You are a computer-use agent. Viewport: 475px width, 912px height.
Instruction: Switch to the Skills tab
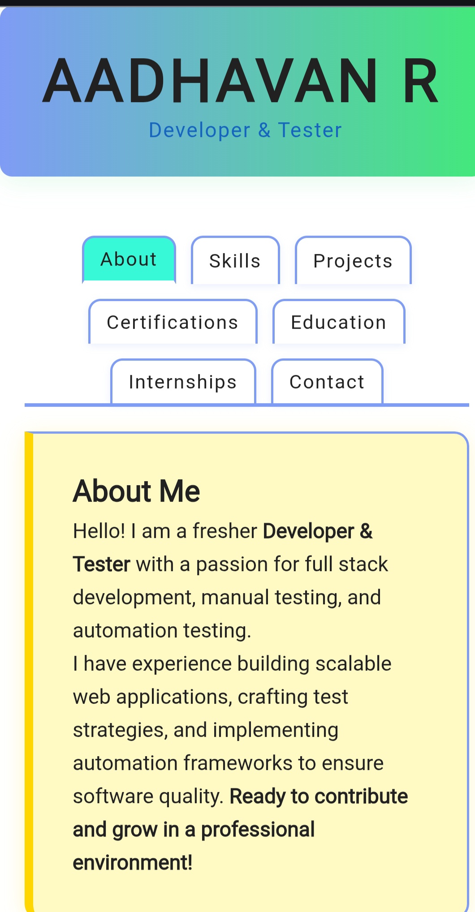(235, 261)
